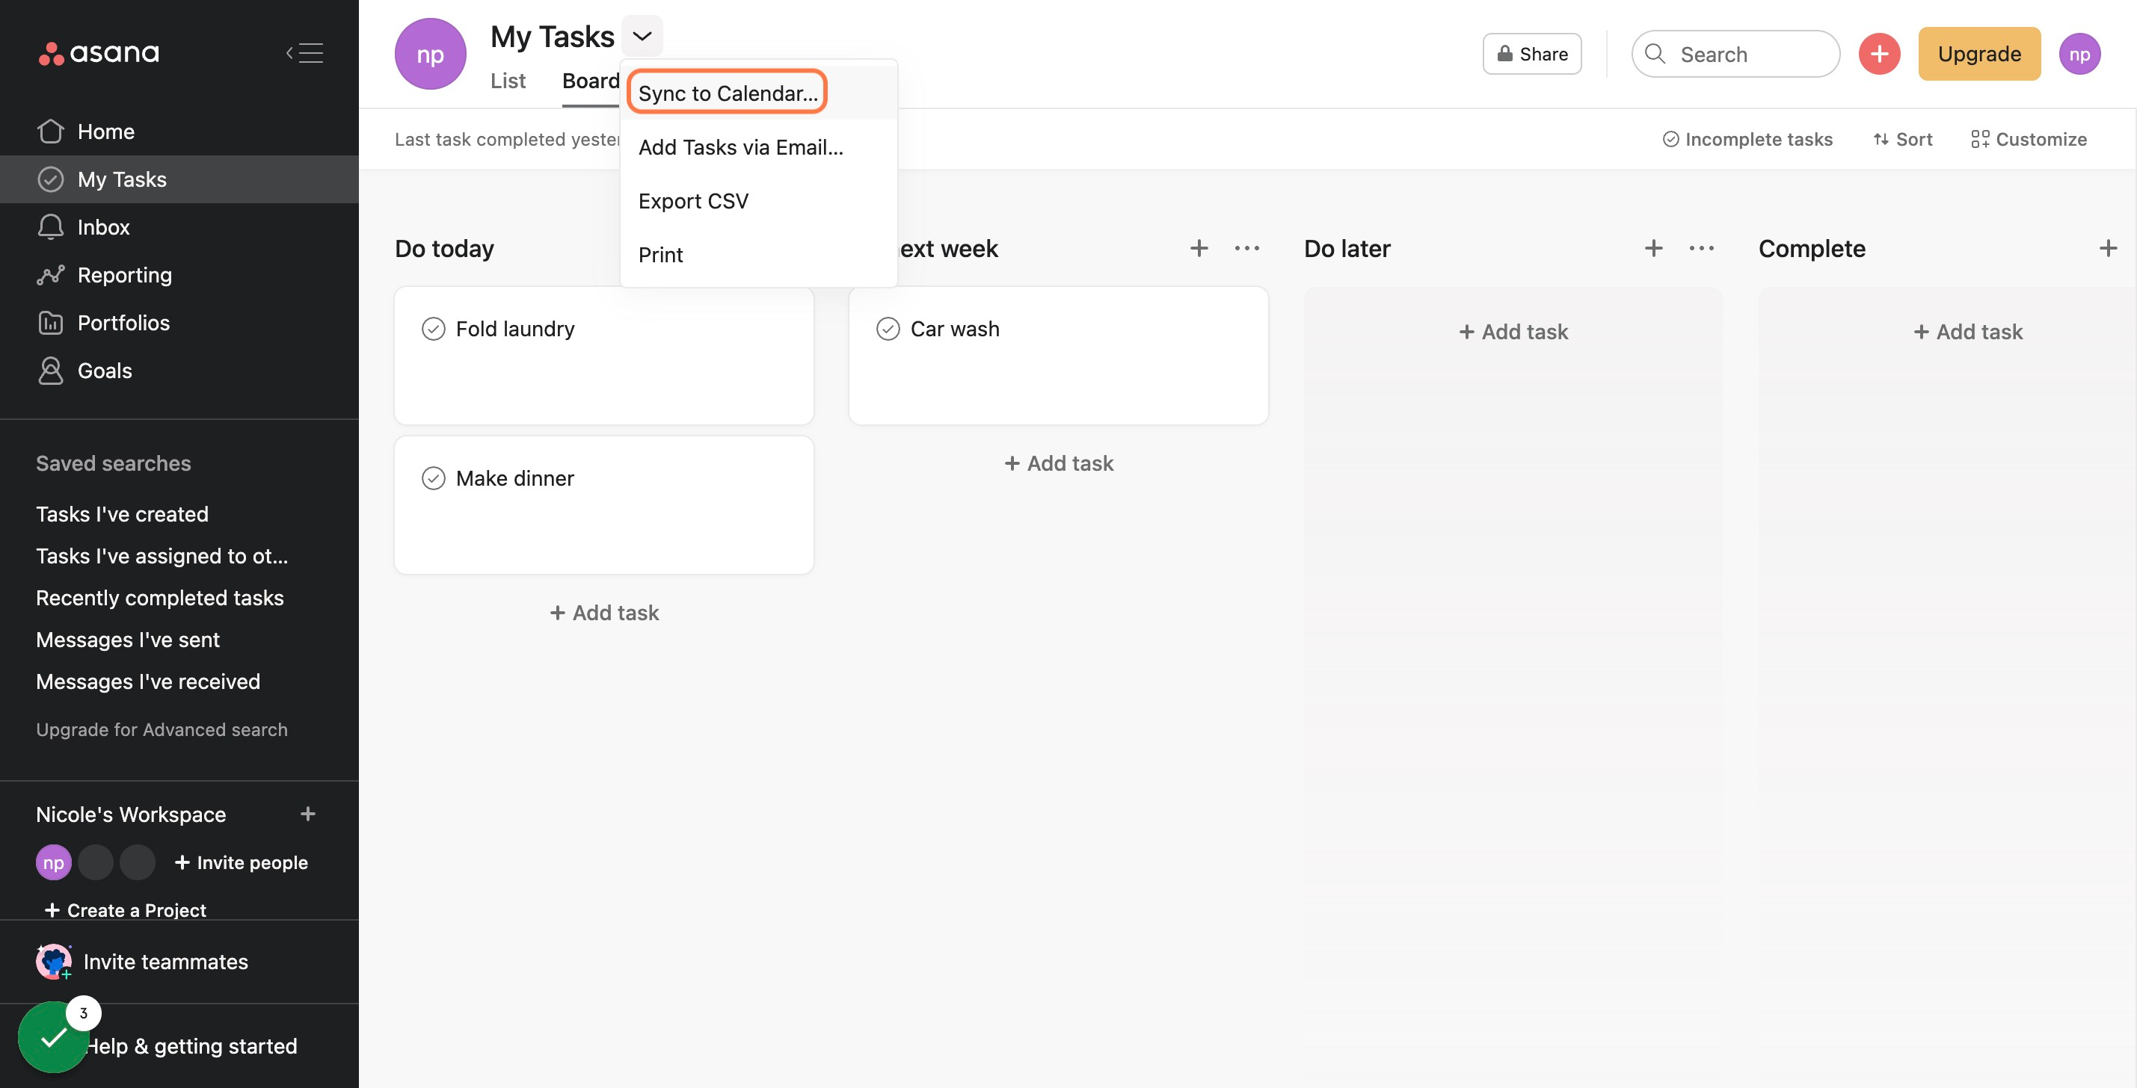Click the Asana logo
The height and width of the screenshot is (1088, 2137).
pos(99,53)
